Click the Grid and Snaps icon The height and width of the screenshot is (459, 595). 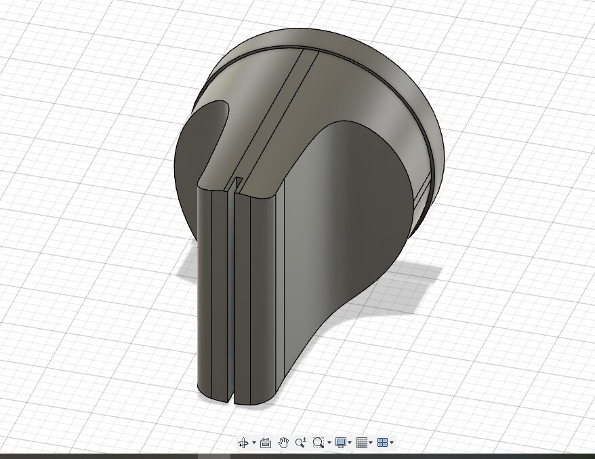click(x=361, y=443)
